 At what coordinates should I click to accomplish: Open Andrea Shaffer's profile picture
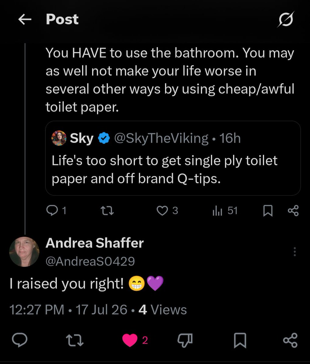click(24, 252)
